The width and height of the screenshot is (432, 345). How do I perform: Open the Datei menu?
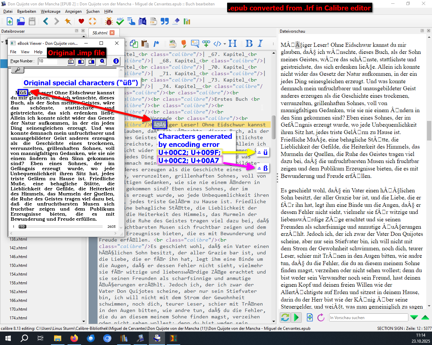click(x=8, y=11)
